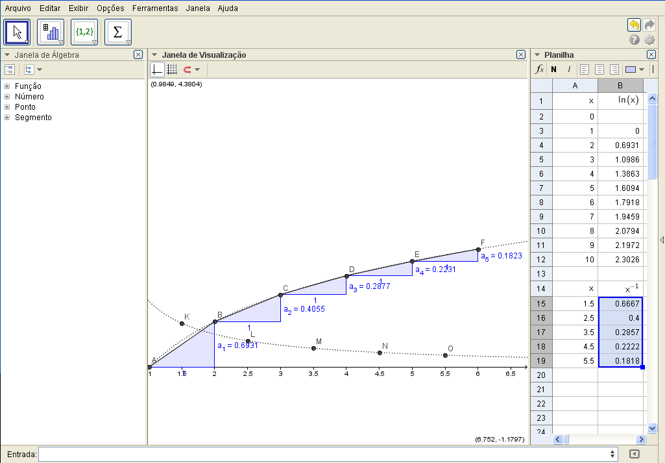Show the fx input bar in Planilha
Viewport: 665px width, 463px height.
click(x=539, y=69)
